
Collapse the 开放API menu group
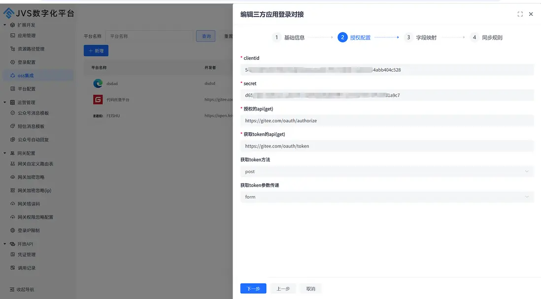coord(5,244)
